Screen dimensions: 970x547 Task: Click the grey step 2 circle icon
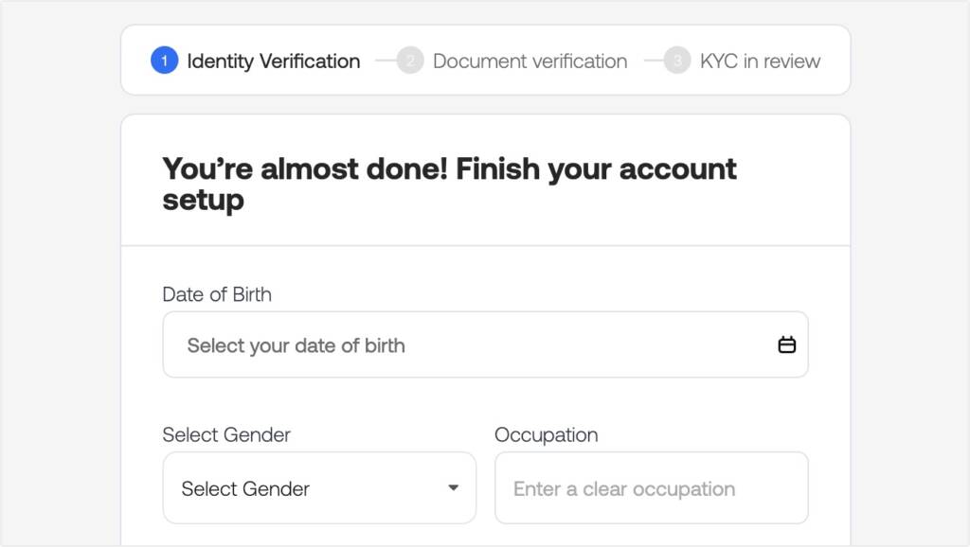coord(410,61)
